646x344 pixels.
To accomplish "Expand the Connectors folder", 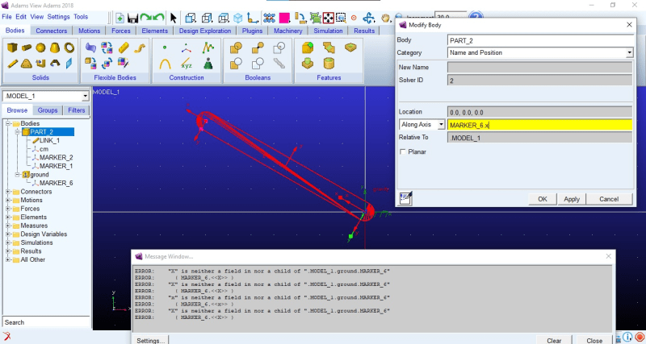I will tap(8, 192).
